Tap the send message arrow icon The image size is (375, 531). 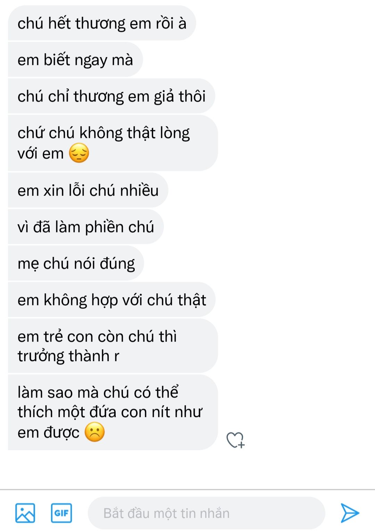349,513
